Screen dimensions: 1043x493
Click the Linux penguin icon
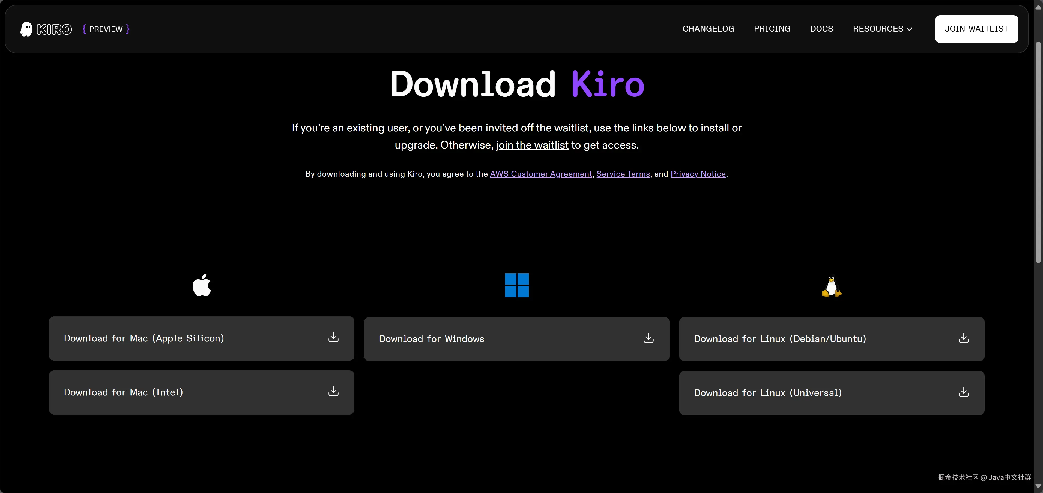831,286
